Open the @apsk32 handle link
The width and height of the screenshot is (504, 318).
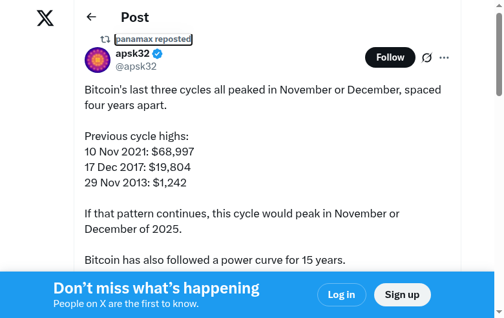click(136, 66)
